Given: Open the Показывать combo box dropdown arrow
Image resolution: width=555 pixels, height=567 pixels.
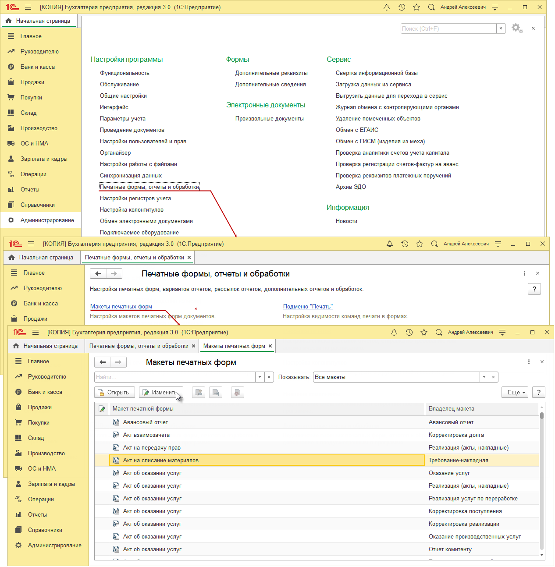Looking at the screenshot, I should tap(484, 377).
